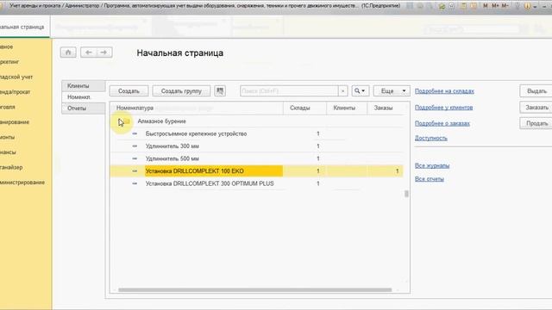Clear the search field with the x
Image resolution: width=552 pixels, height=310 pixels.
[343, 91]
